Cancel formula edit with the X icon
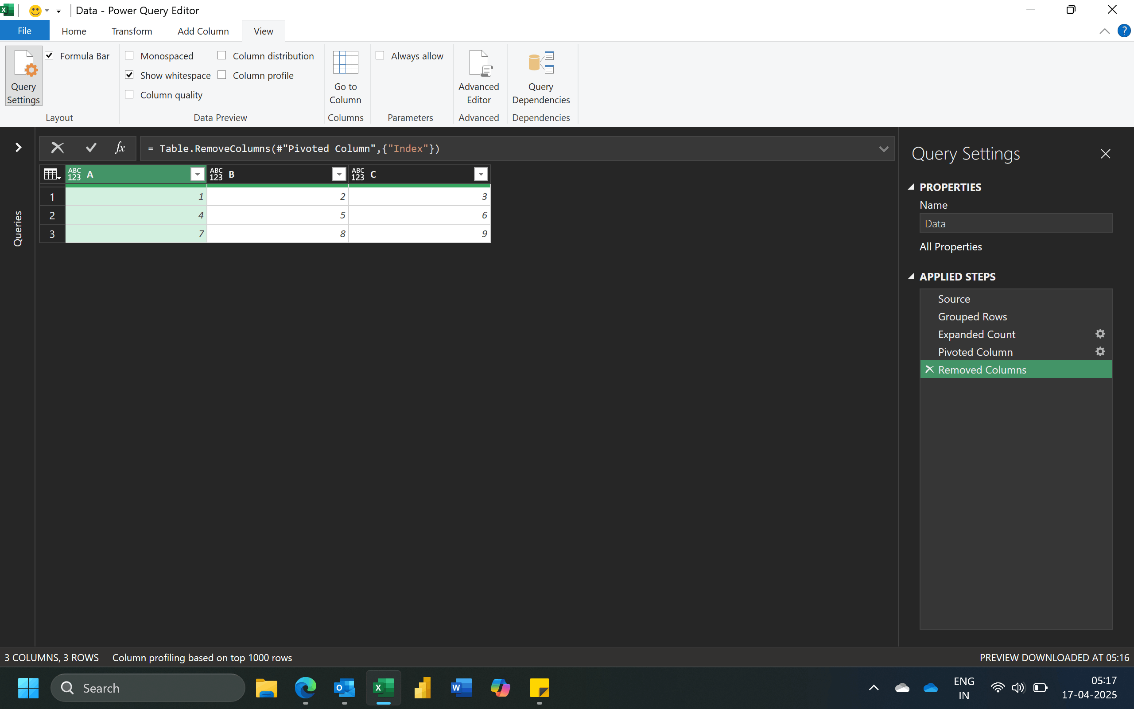 point(57,148)
